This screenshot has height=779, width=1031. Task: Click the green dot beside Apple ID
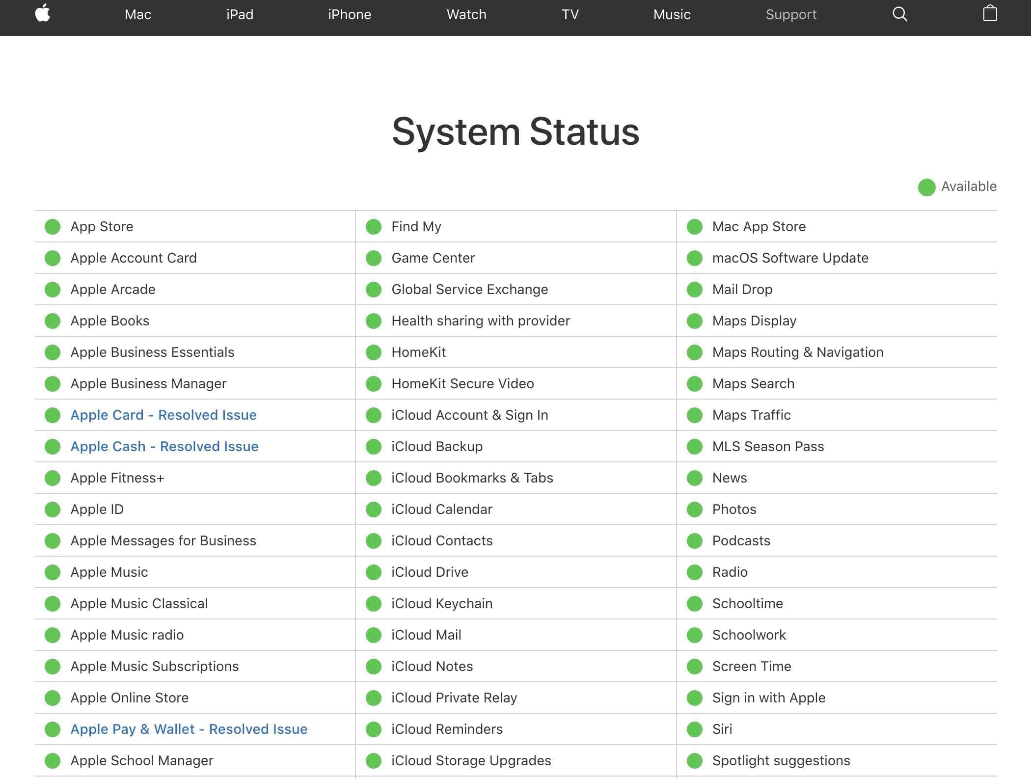53,510
